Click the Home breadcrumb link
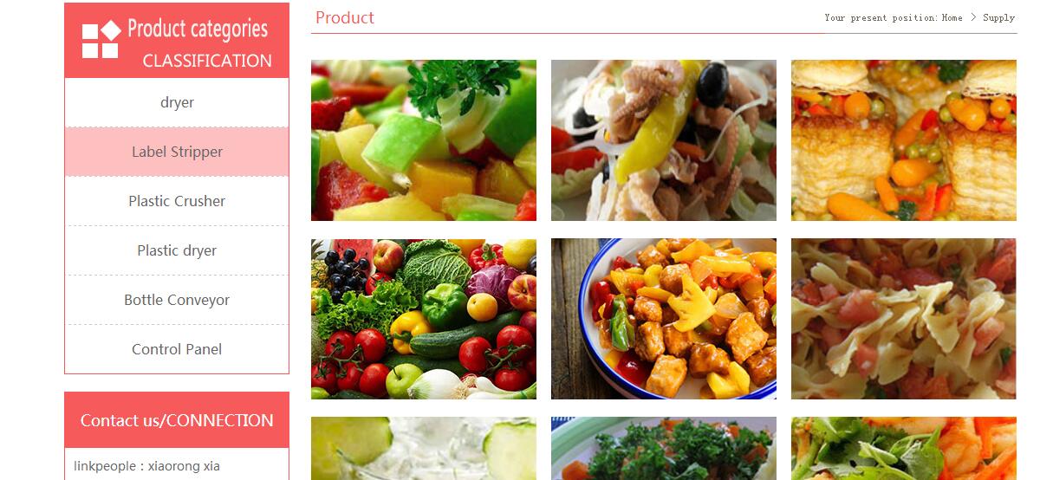 coord(952,17)
